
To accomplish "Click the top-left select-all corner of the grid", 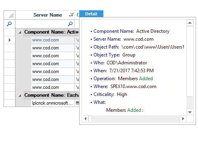I will [10, 15].
